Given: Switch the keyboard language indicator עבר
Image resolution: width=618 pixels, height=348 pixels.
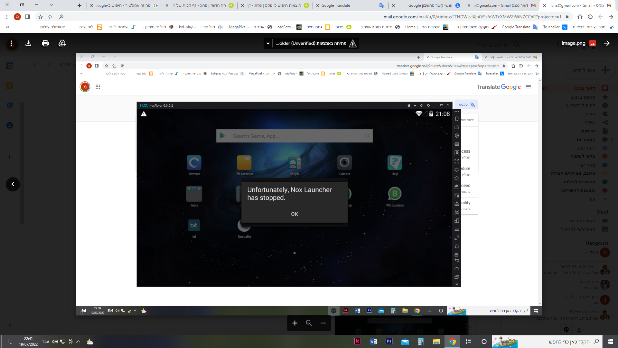Looking at the screenshot, I should (x=46, y=342).
